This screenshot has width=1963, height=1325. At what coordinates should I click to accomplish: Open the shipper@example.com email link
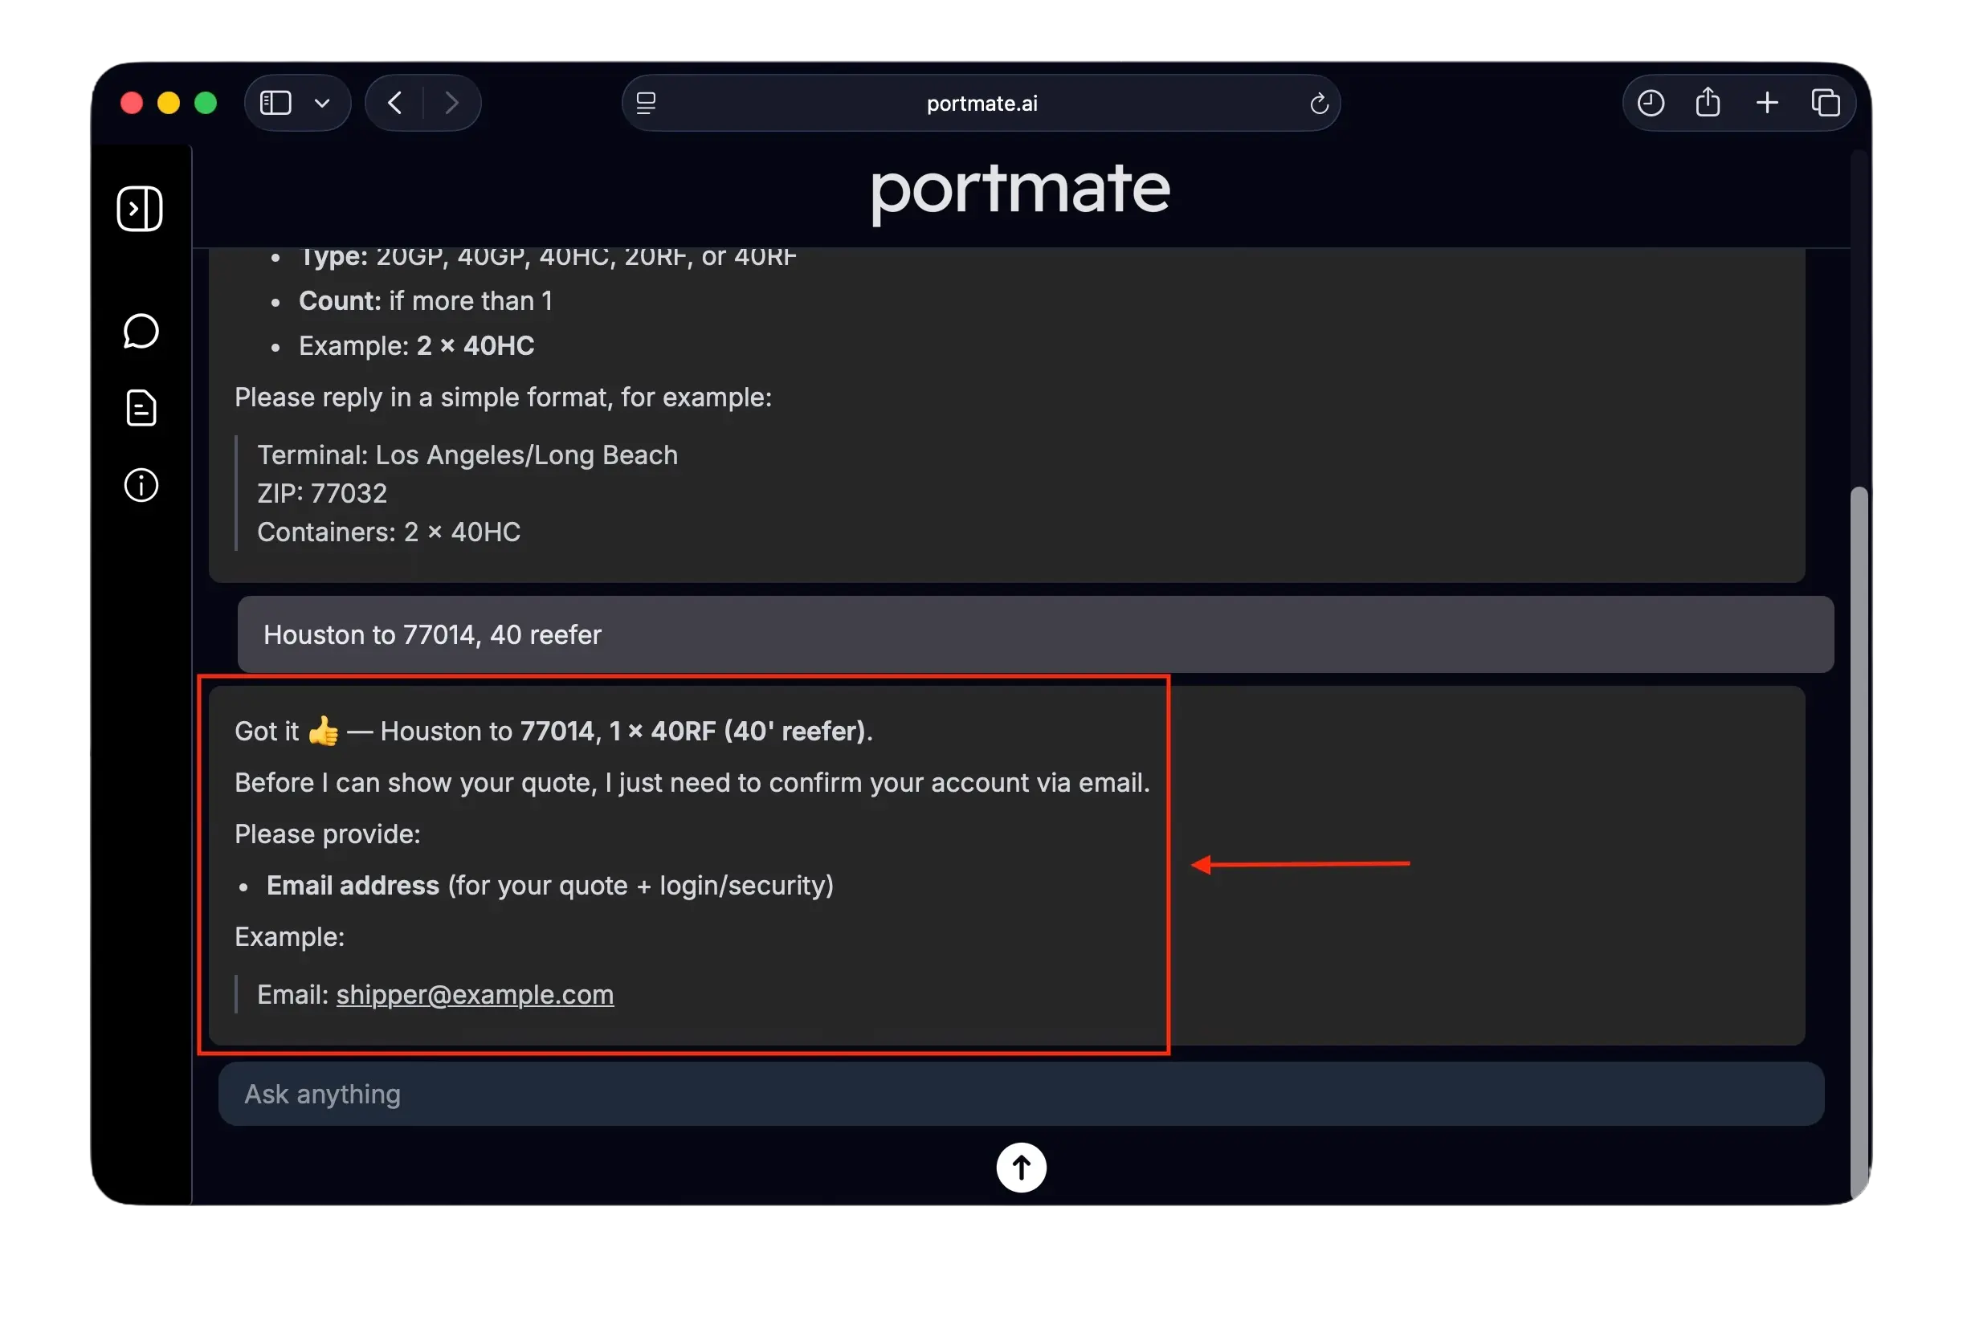(x=475, y=994)
